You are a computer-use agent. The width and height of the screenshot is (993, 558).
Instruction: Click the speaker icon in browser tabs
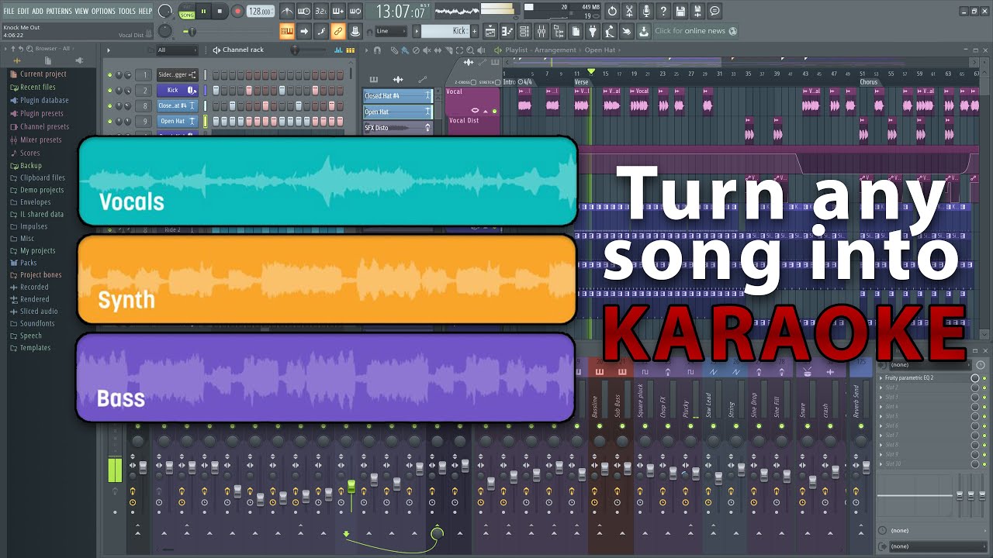pyautogui.click(x=78, y=60)
